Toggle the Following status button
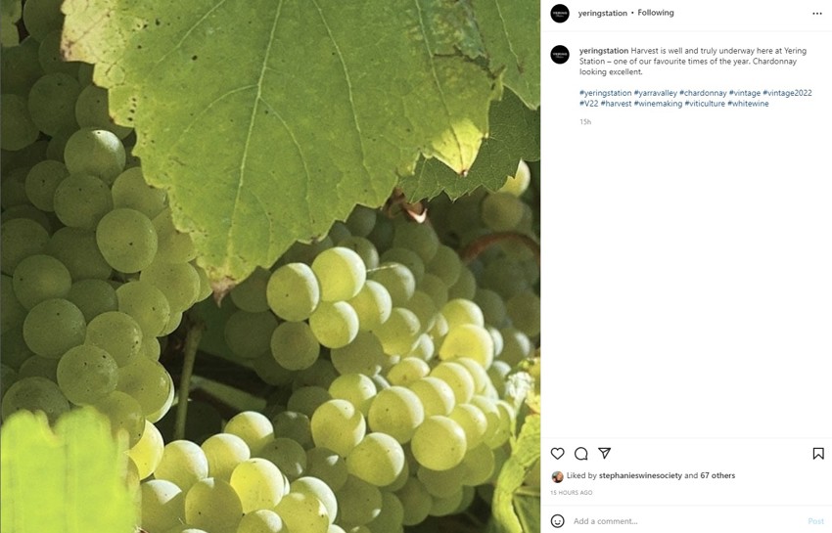 click(x=656, y=13)
